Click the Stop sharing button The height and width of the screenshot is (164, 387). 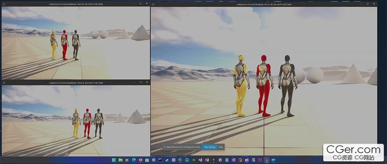(x=209, y=147)
